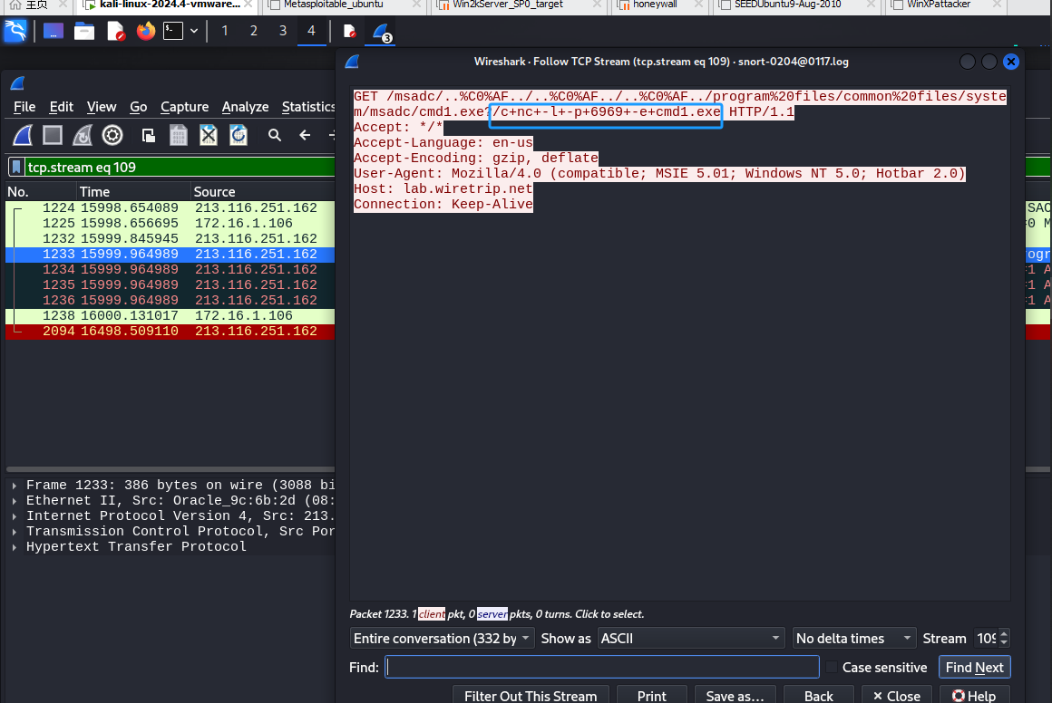Screen dimensions: 1052x703
Task: Click the Find Next button
Action: point(974,667)
